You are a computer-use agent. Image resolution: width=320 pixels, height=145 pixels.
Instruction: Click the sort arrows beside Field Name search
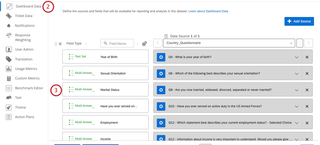tap(137, 44)
